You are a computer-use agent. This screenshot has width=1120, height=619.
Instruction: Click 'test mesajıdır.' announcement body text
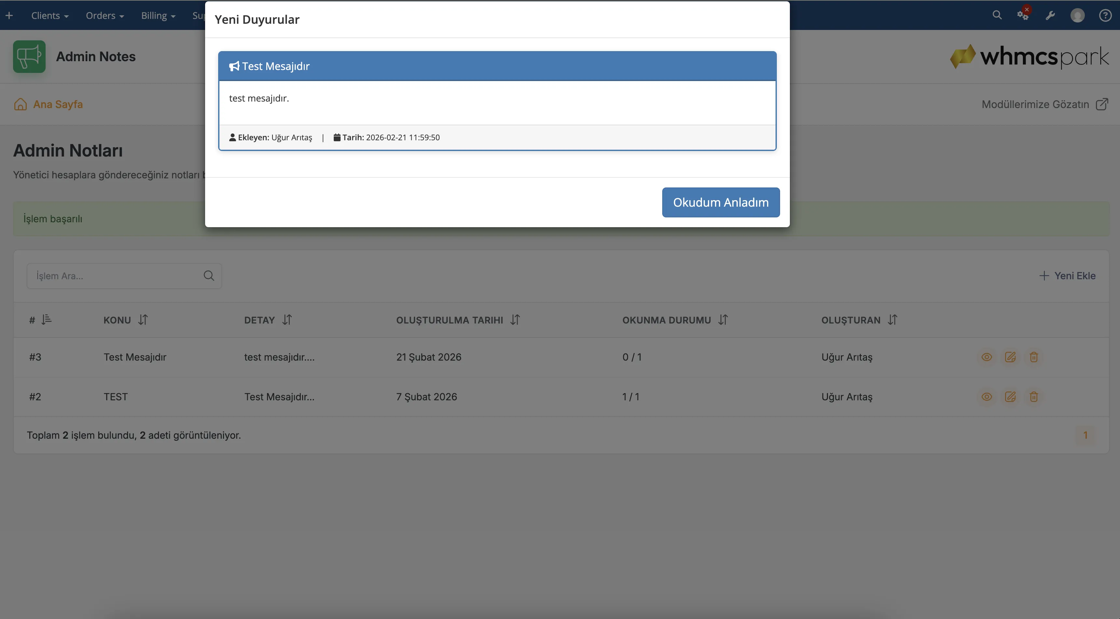pos(259,98)
